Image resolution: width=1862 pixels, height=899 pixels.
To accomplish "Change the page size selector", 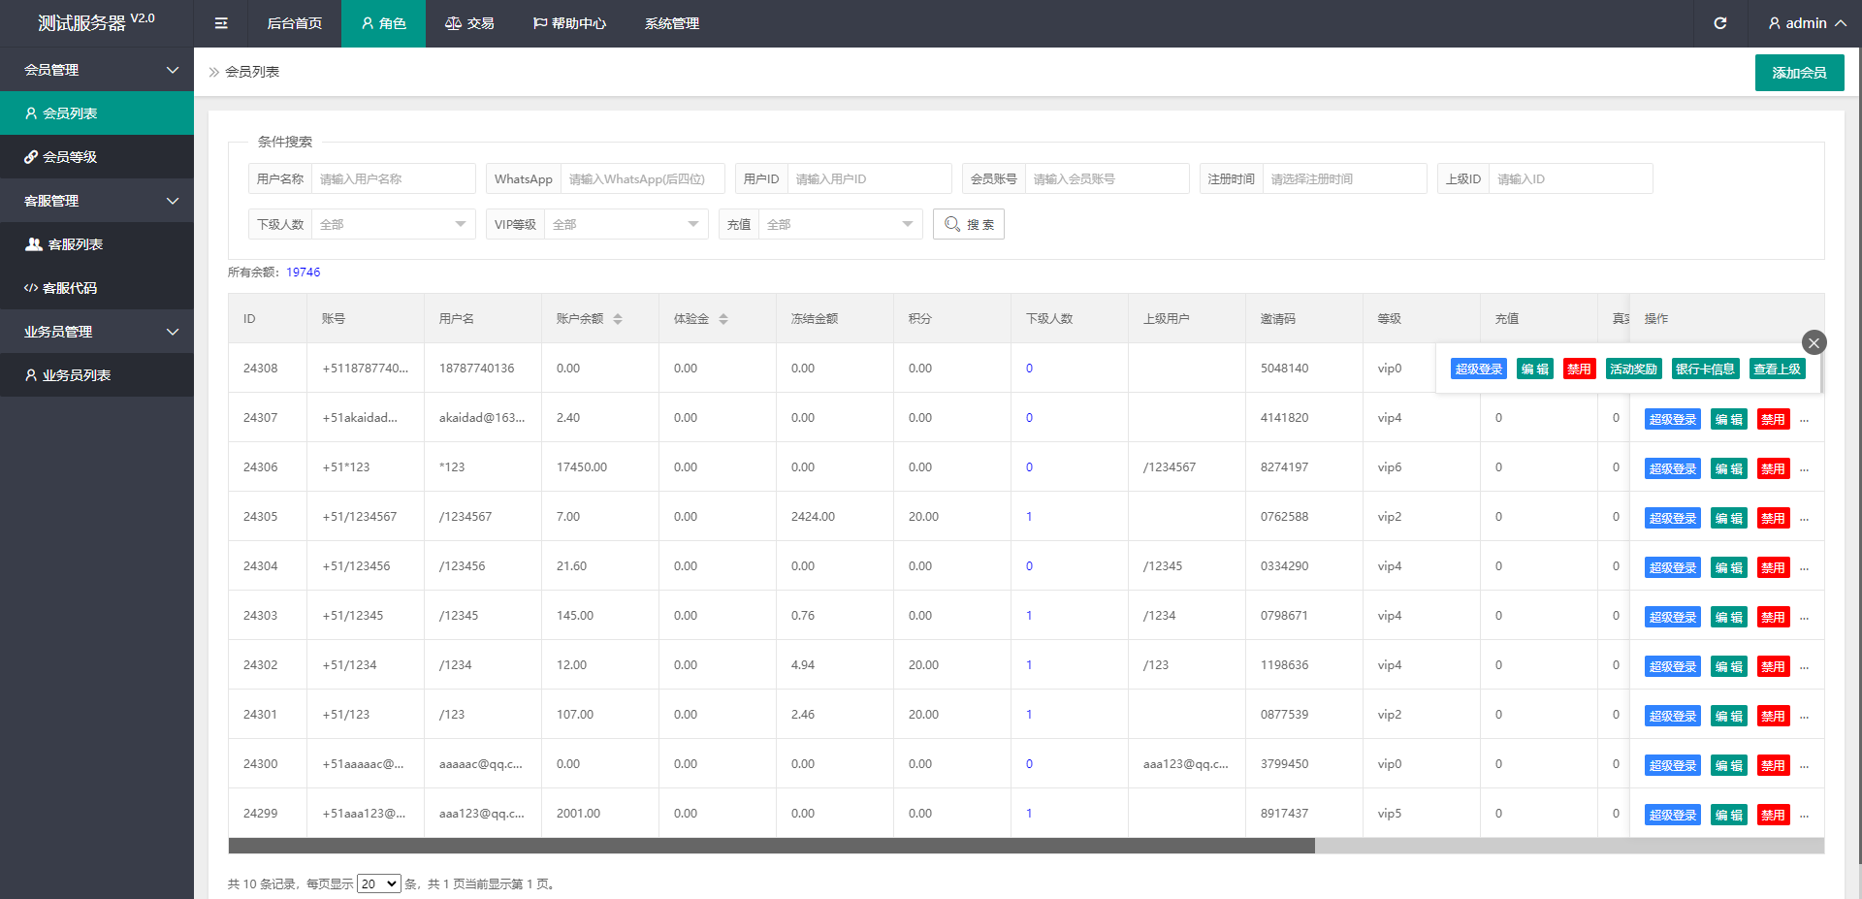I will pyautogui.click(x=378, y=883).
